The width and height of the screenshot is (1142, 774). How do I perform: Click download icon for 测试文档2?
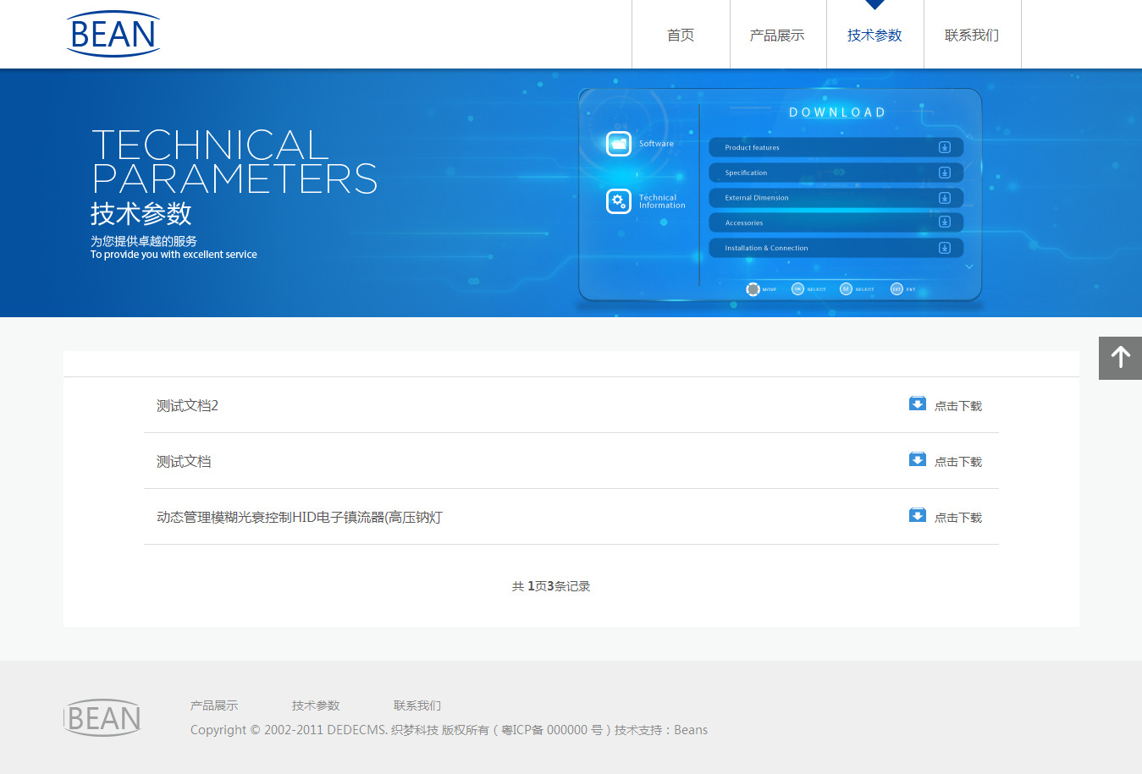917,403
